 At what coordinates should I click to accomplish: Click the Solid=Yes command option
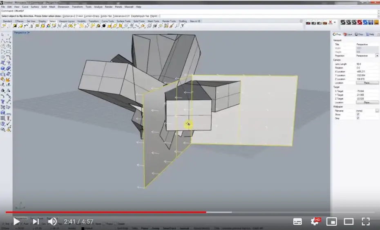106,16
